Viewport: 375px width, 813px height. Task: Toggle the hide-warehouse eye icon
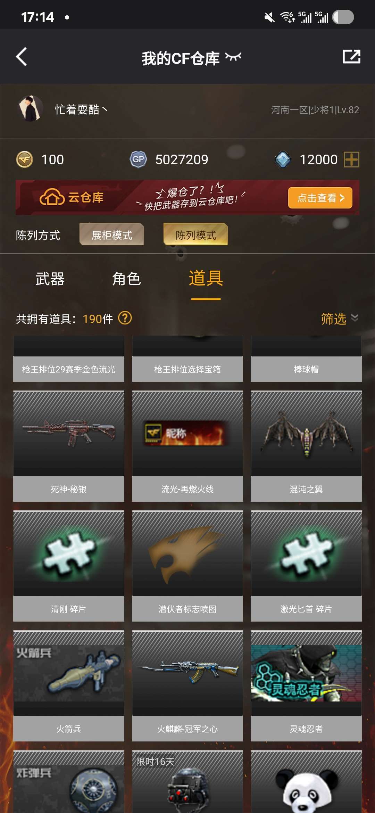click(x=233, y=57)
